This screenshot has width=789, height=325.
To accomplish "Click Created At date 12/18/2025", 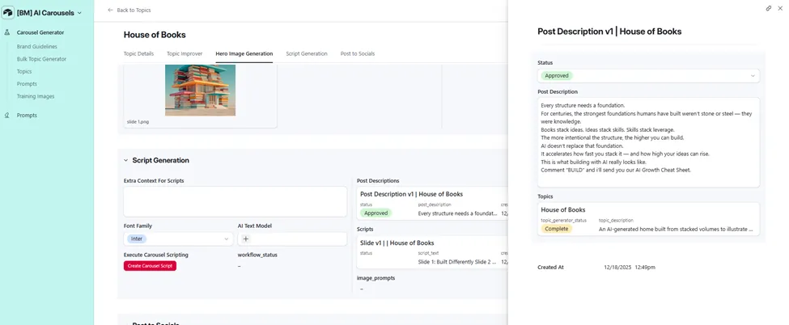I will pyautogui.click(x=617, y=267).
